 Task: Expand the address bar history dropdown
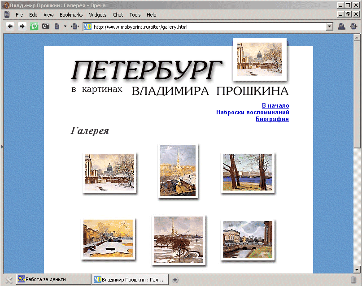coord(329,27)
